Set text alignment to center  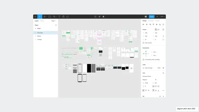[146, 91]
